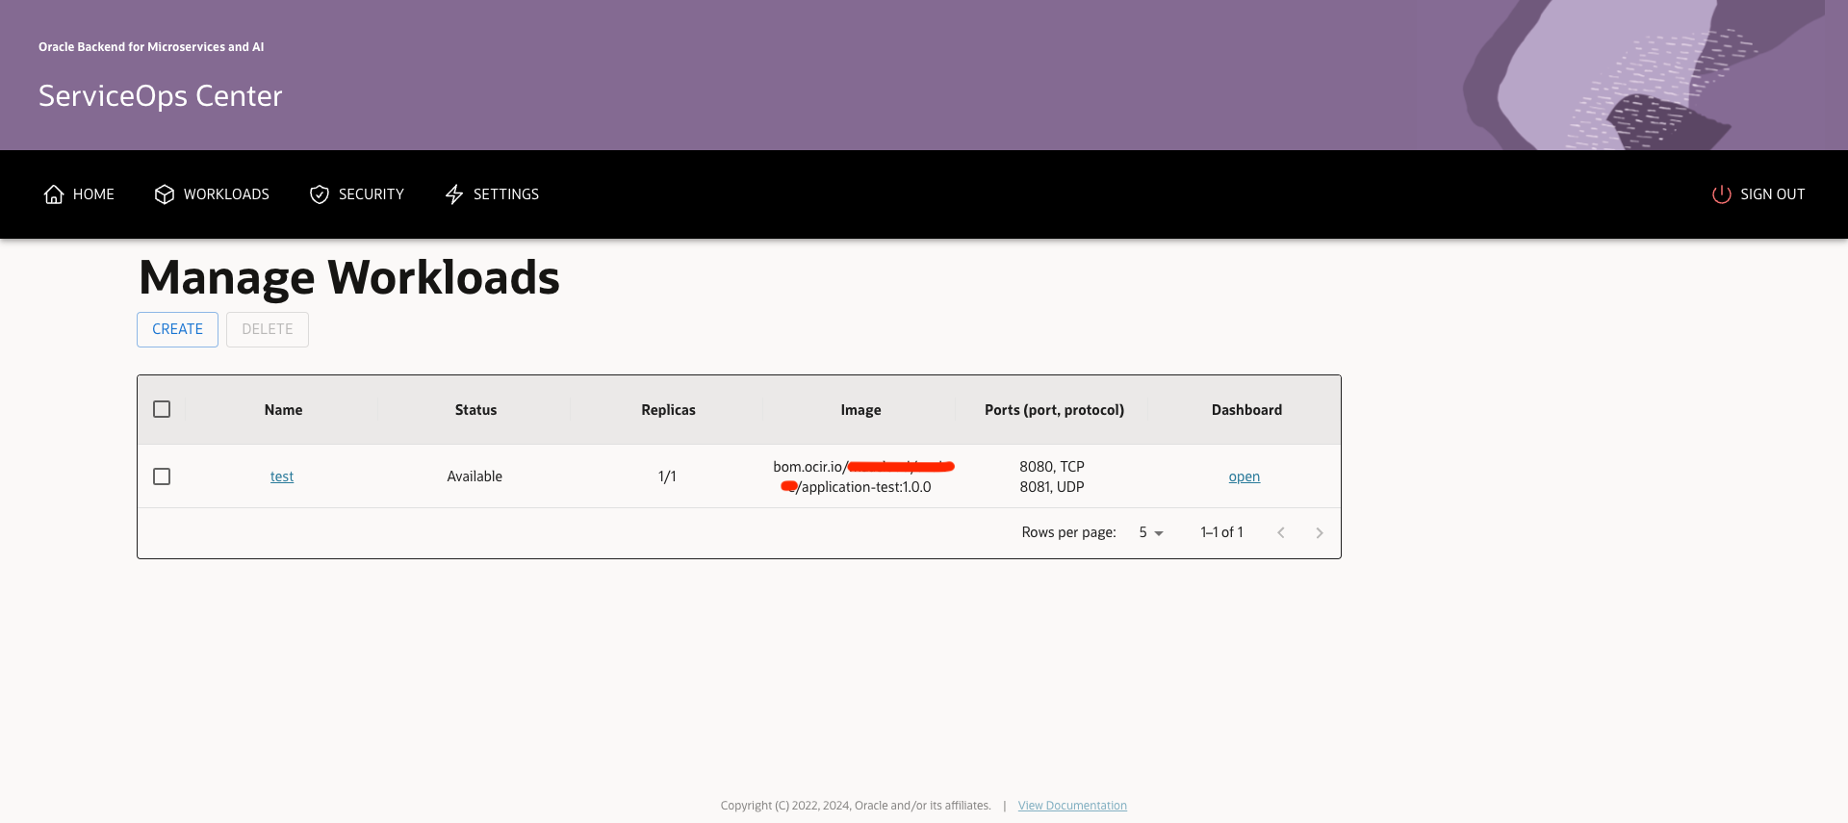Click the DELETE button
The width and height of the screenshot is (1848, 823).
coord(268,329)
